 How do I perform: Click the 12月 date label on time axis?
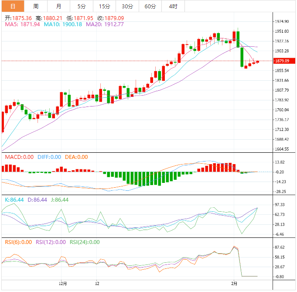point(63,284)
